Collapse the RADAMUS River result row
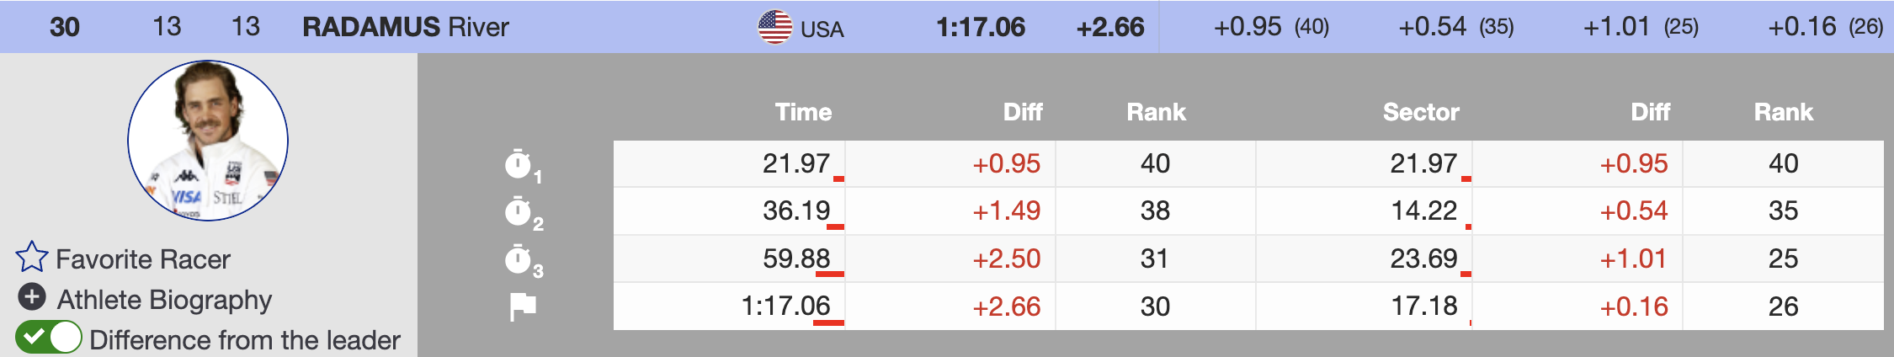Viewport: 1894px width, 357px height. click(x=947, y=27)
